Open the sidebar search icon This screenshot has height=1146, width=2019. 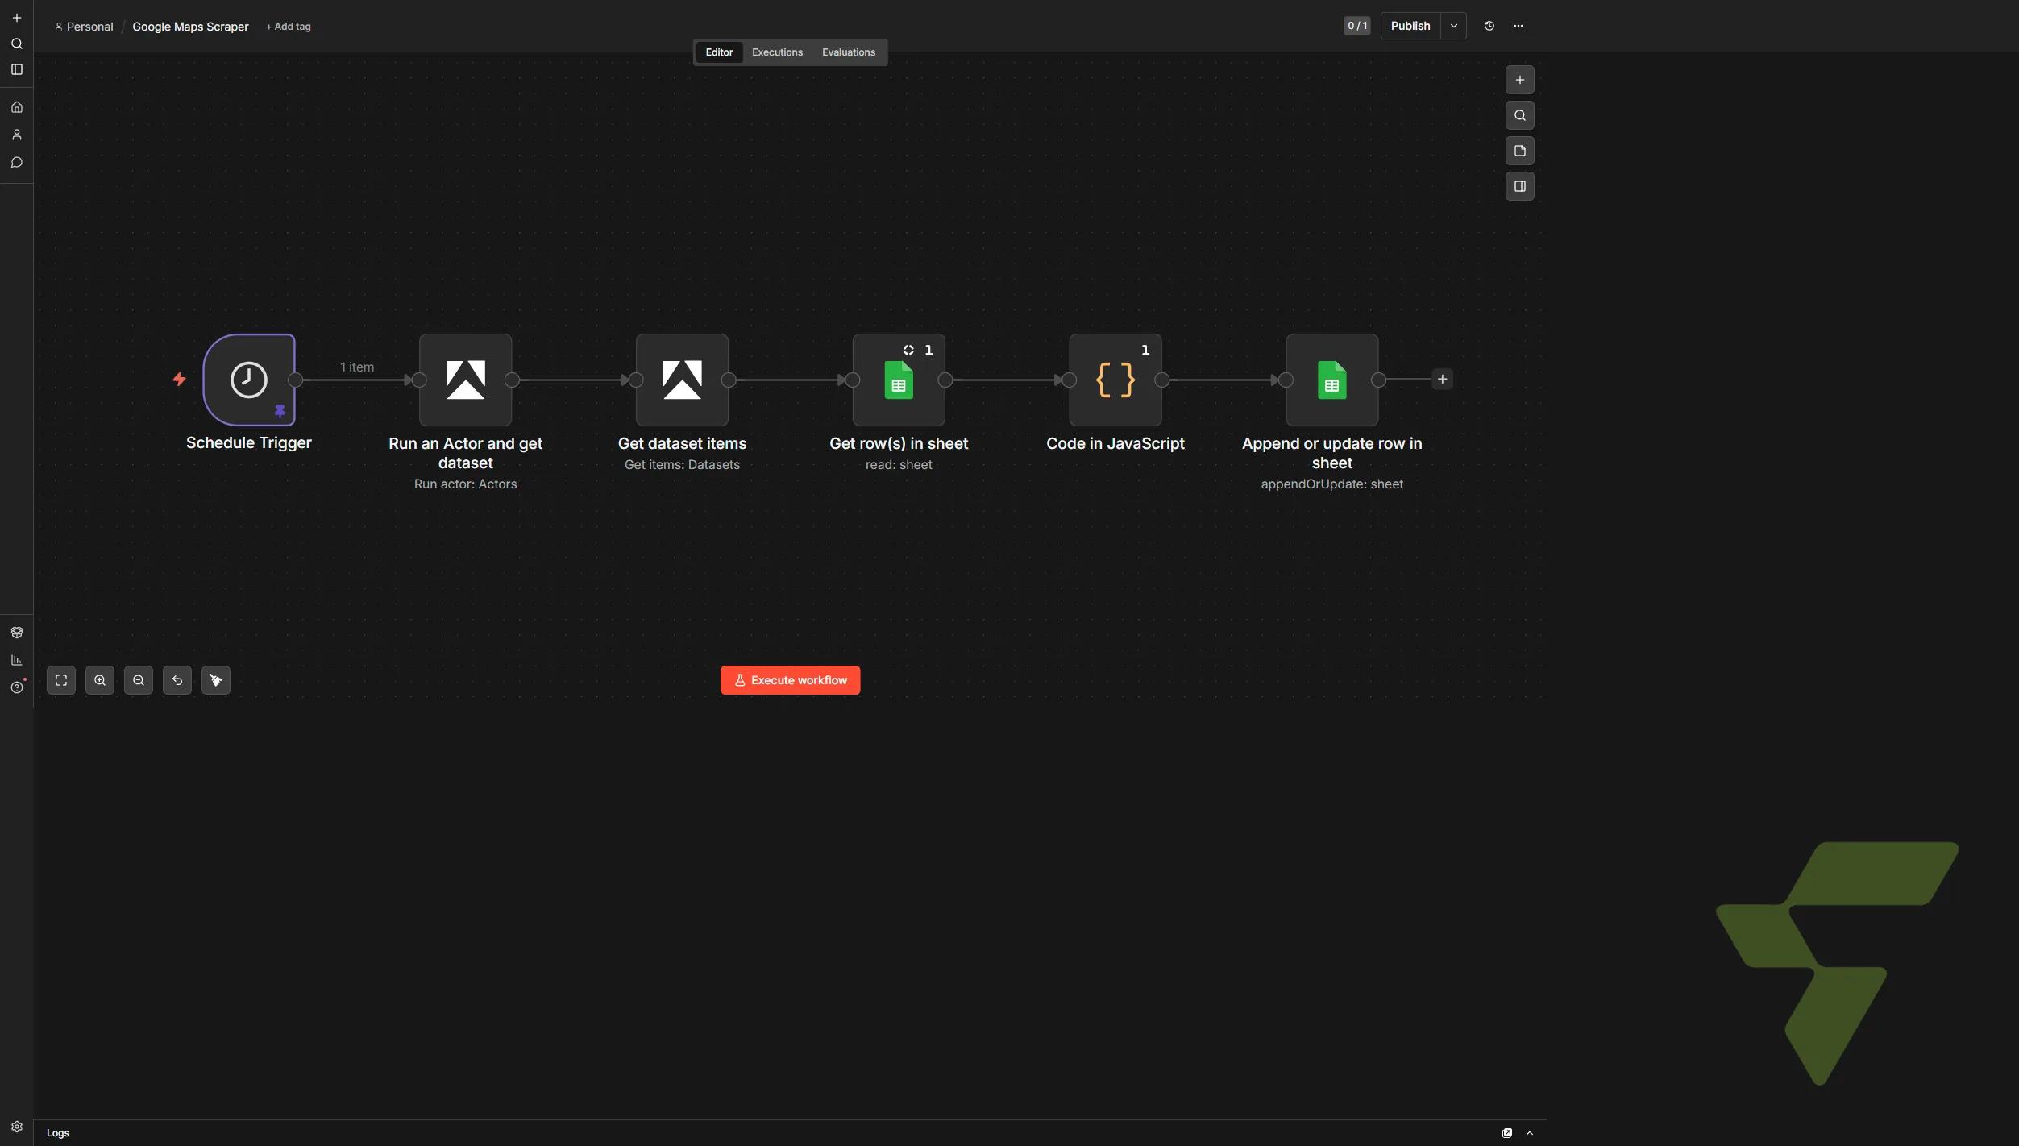click(x=16, y=44)
